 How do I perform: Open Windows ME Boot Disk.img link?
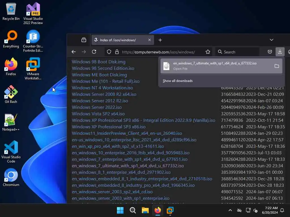99,75
